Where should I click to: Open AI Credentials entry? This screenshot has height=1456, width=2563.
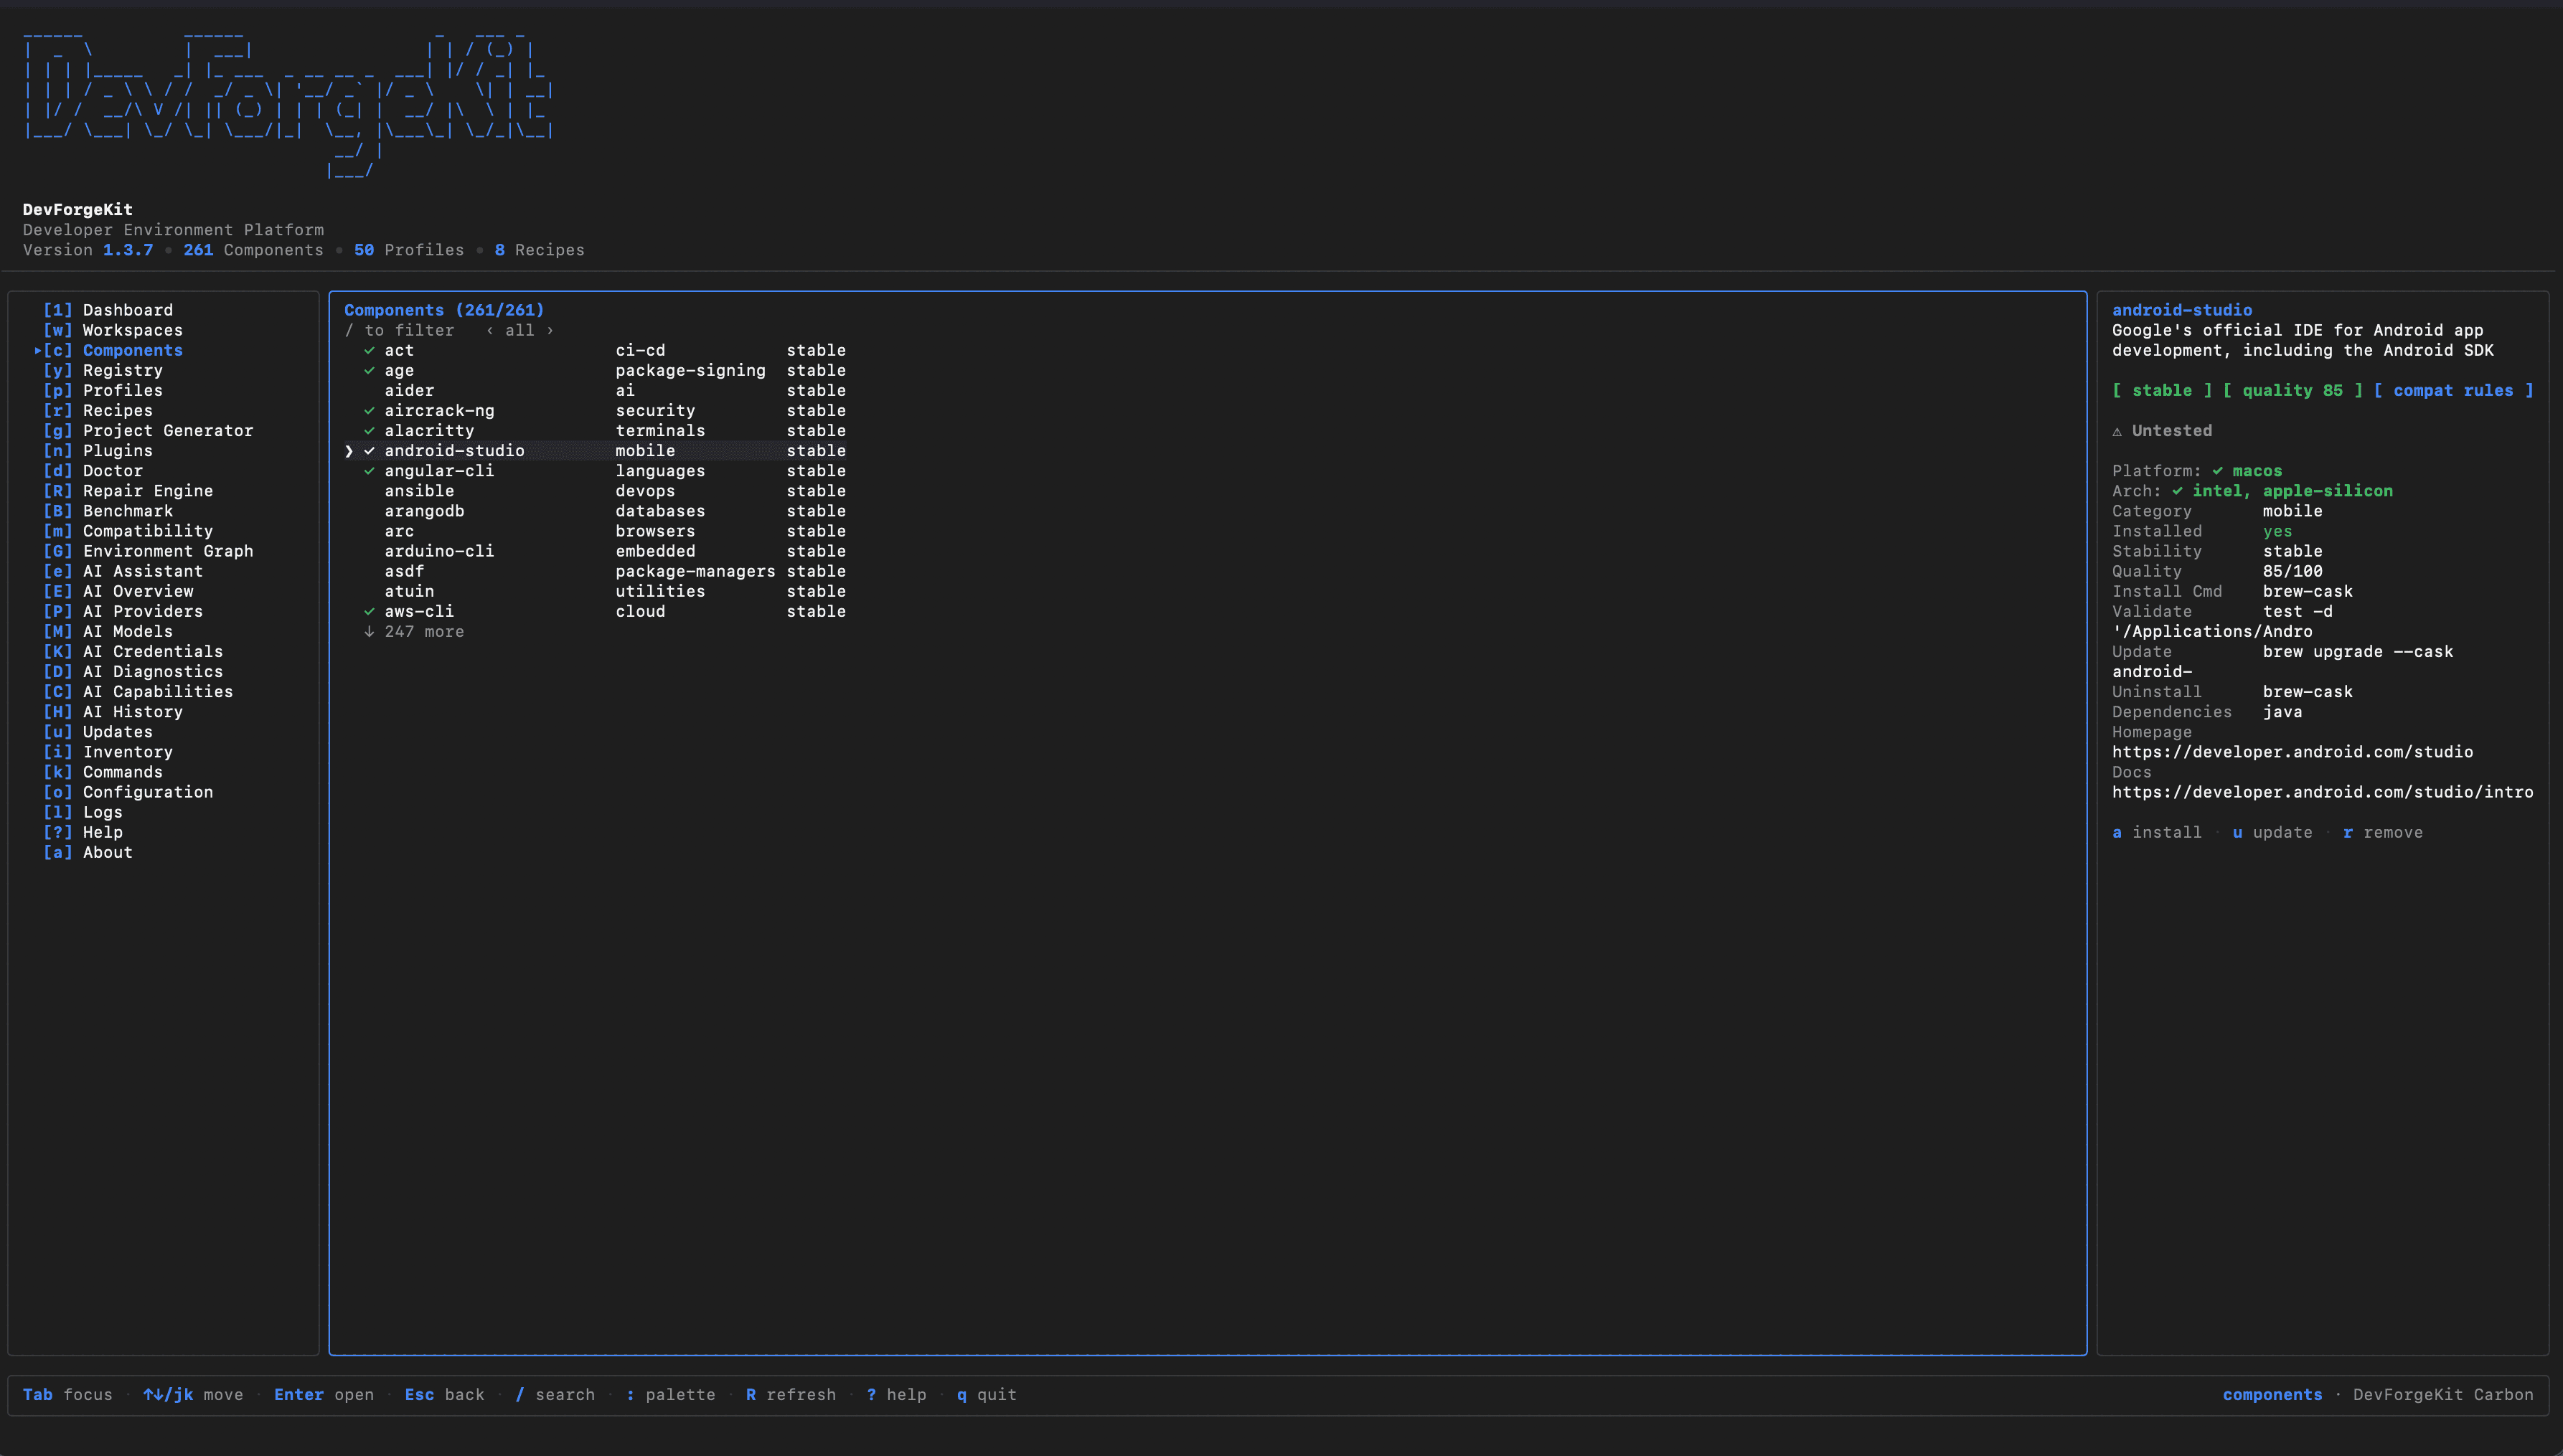pyautogui.click(x=133, y=651)
